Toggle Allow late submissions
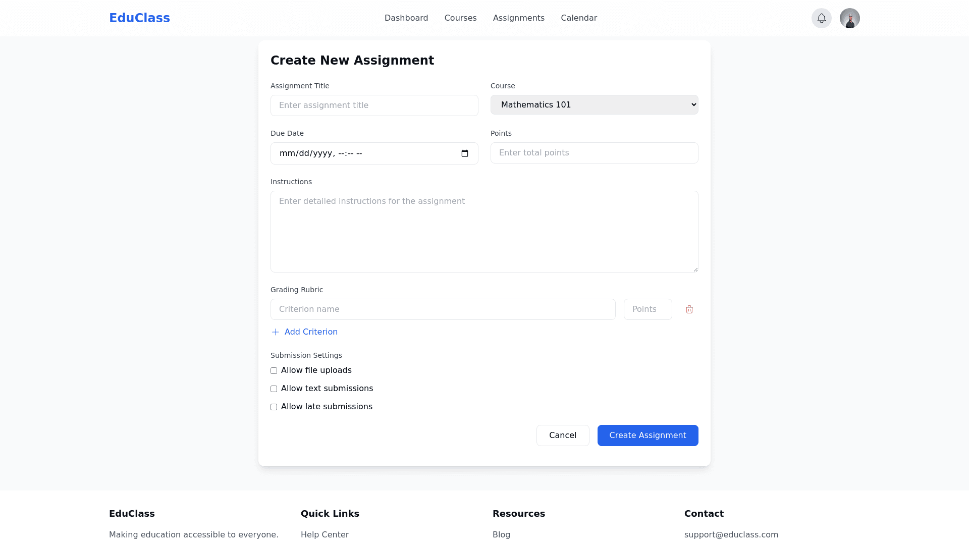Screen dimensions: 969x545 click(x=274, y=407)
